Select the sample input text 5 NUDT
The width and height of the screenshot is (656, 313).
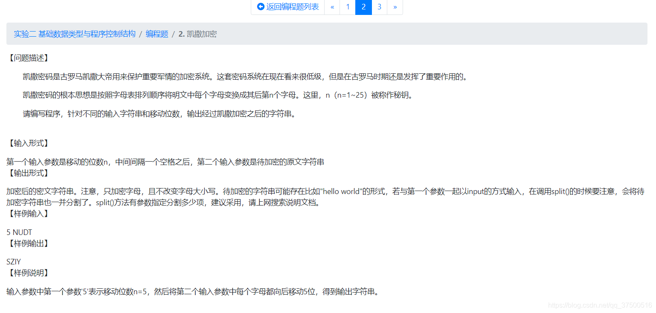19,232
